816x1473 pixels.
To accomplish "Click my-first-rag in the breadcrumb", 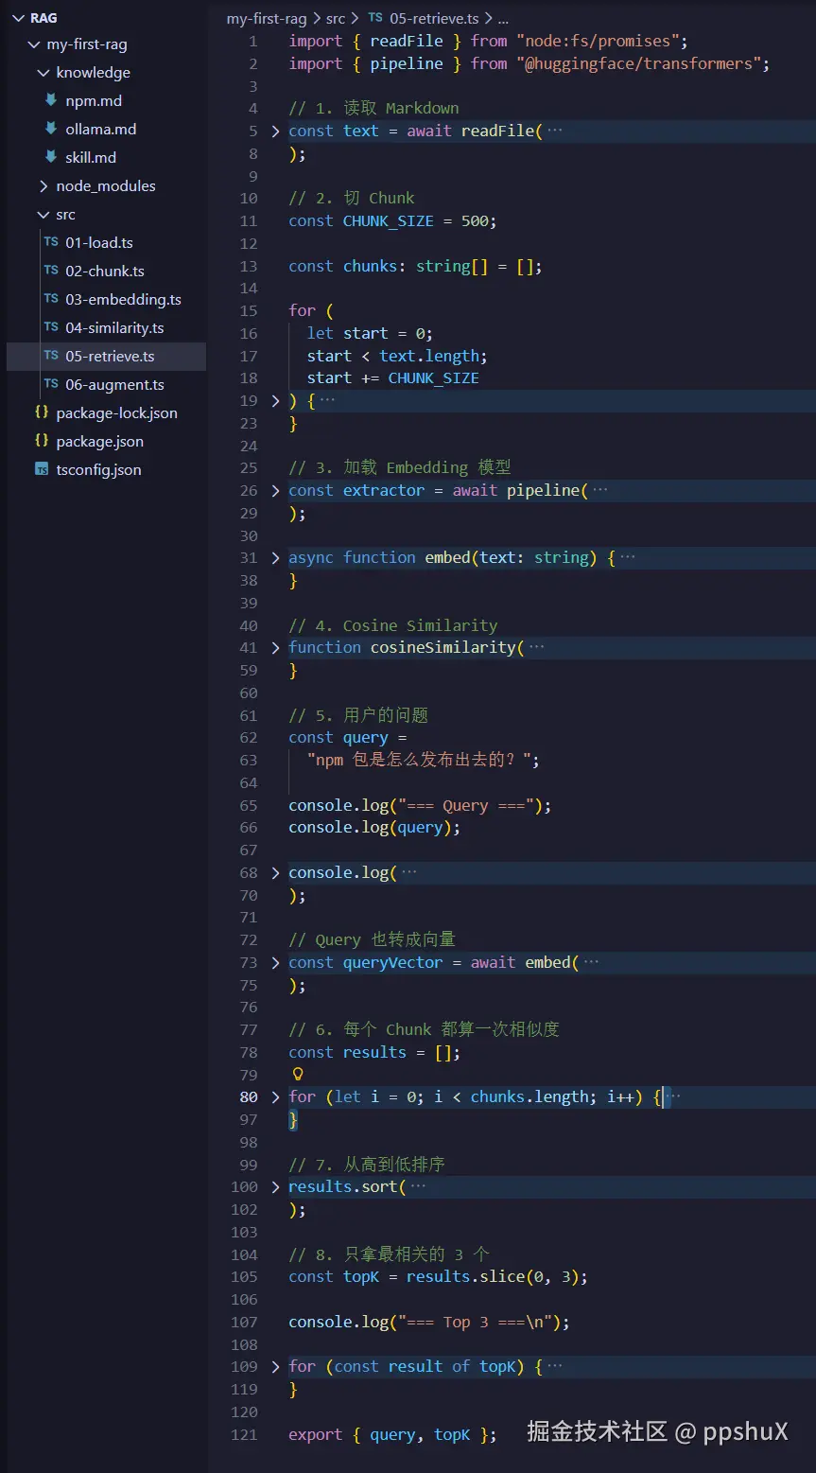I will tap(269, 18).
